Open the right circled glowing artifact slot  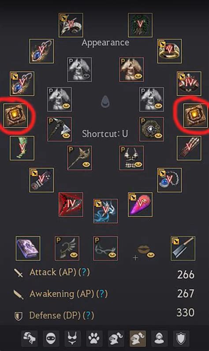click(x=195, y=116)
